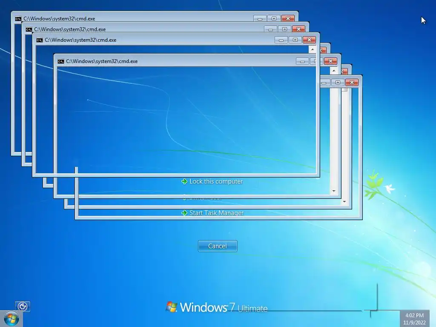Minimize the second cmd.exe window
The height and width of the screenshot is (327, 436).
pos(270,29)
